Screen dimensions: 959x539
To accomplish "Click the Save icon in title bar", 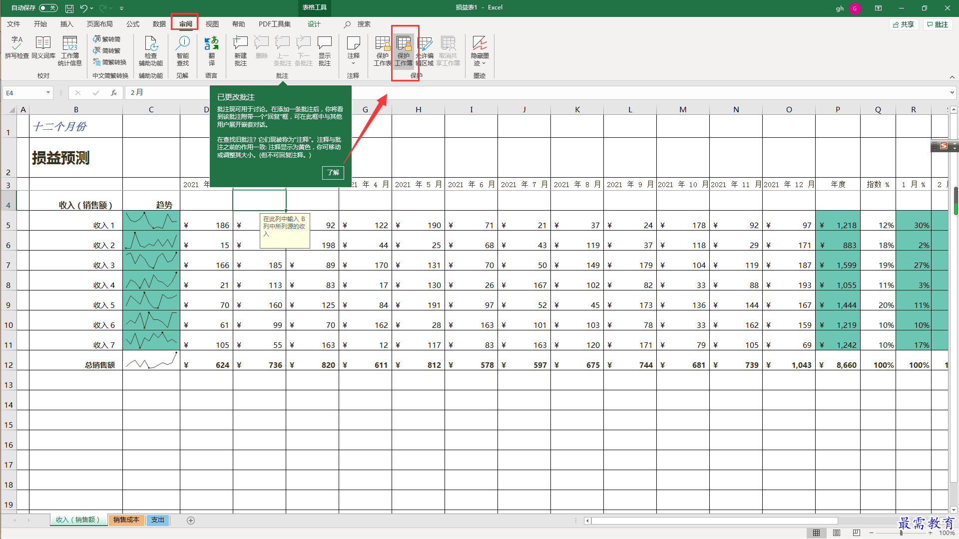I will [x=69, y=8].
